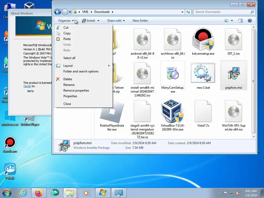Open the change view options dropdown arrow
Image resolution: width=264 pixels, height=198 pixels.
point(232,21)
